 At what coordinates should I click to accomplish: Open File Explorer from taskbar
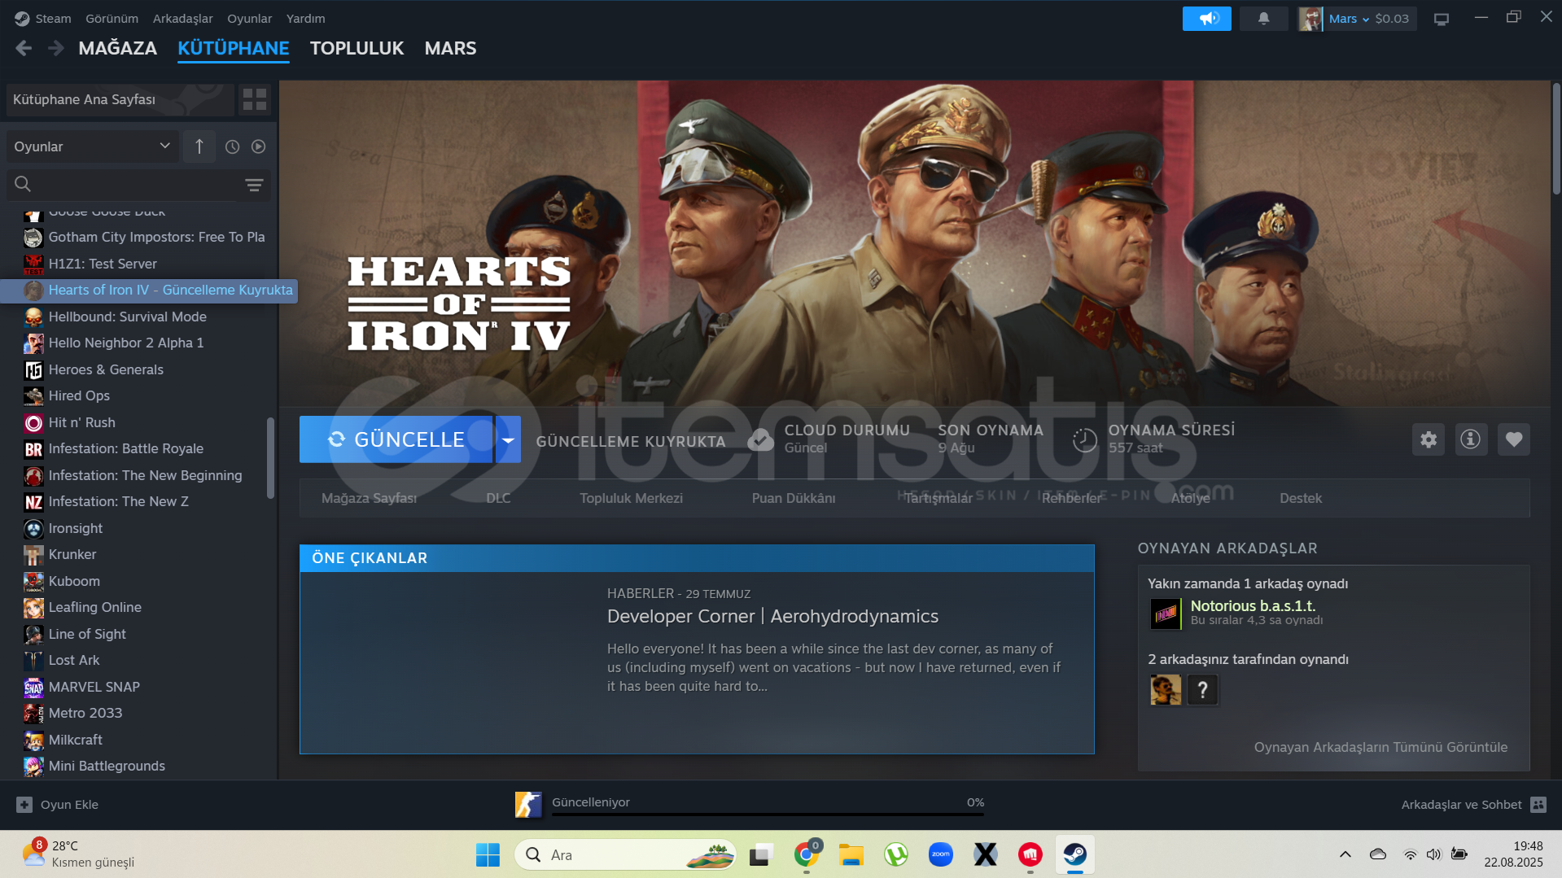click(851, 854)
